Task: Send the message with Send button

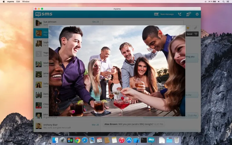Action: (x=189, y=34)
